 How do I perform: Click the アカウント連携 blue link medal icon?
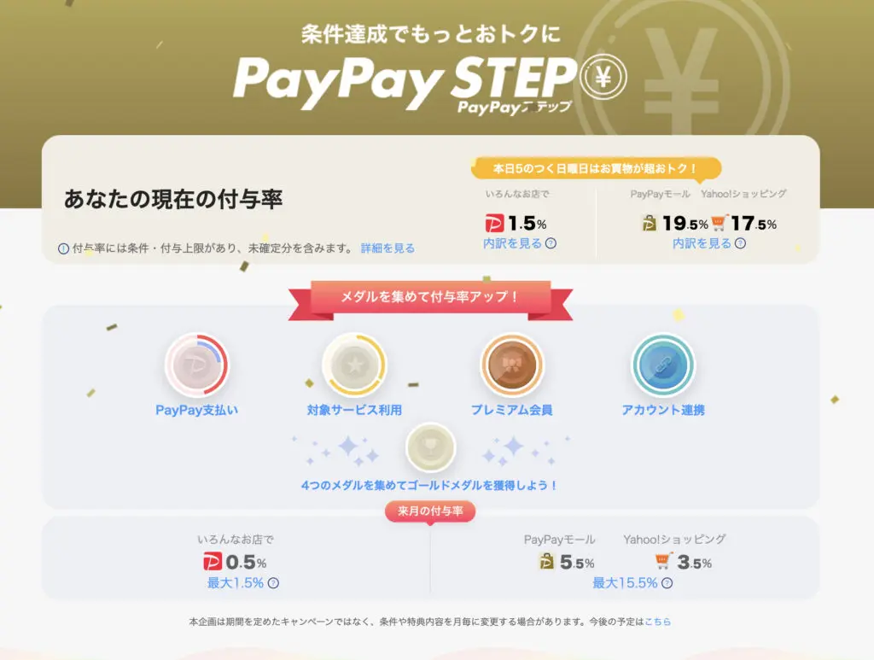pos(662,365)
